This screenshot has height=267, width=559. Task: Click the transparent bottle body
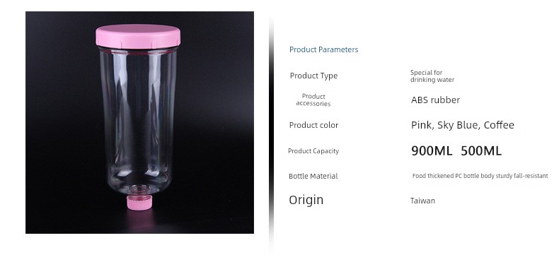click(x=138, y=121)
